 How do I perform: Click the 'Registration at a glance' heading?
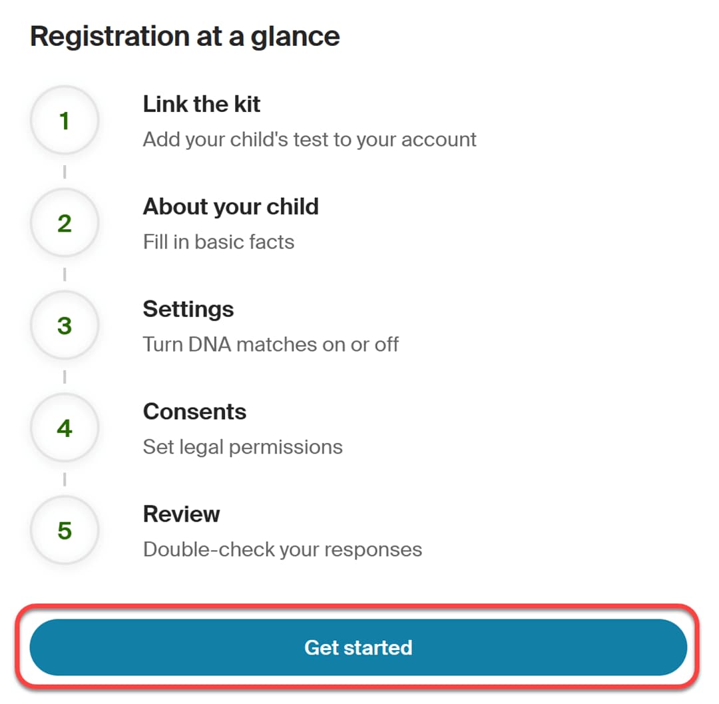[x=185, y=37]
